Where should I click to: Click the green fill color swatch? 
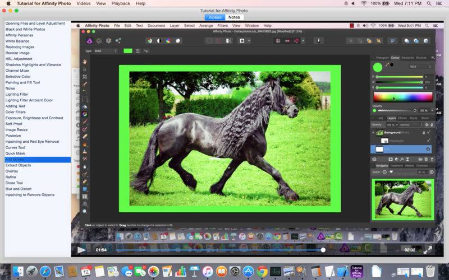click(x=128, y=51)
